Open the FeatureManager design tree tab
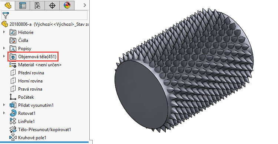Viewport: 278px width, 144px height. point(8,5)
